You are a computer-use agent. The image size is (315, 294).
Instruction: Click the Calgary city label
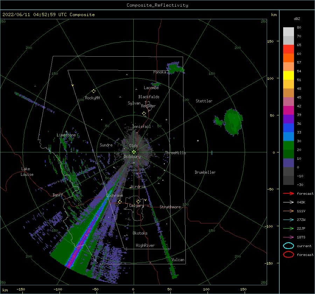pyautogui.click(x=136, y=206)
